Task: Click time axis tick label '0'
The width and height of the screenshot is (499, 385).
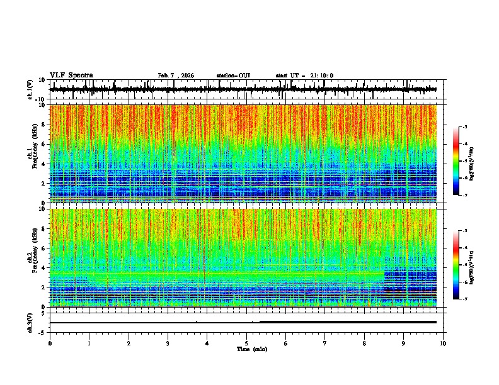Action: 50,343
